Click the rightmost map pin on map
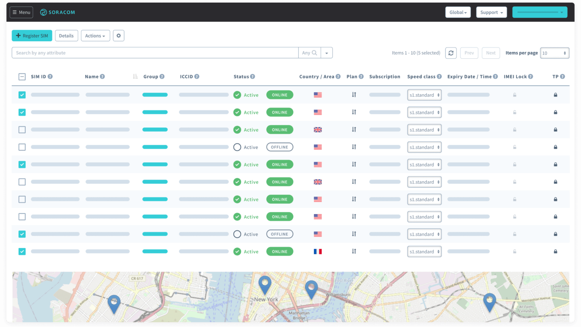Image resolution: width=581 pixels, height=327 pixels. [489, 302]
